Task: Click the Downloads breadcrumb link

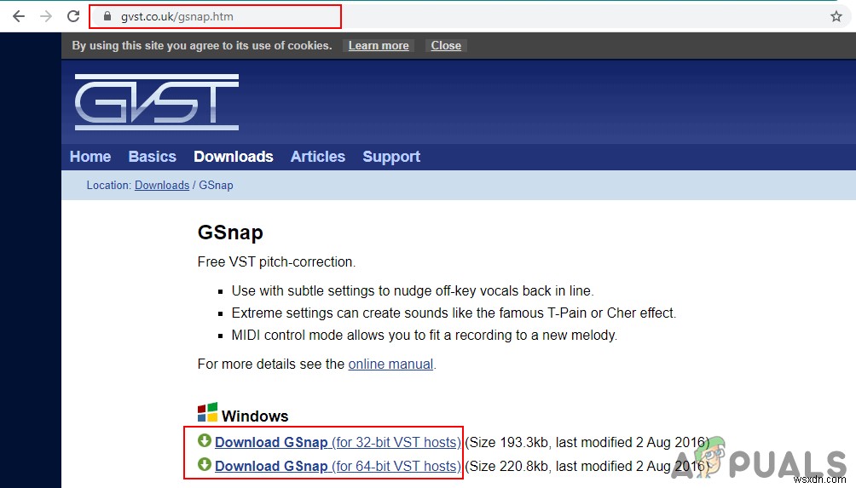Action: [x=162, y=186]
